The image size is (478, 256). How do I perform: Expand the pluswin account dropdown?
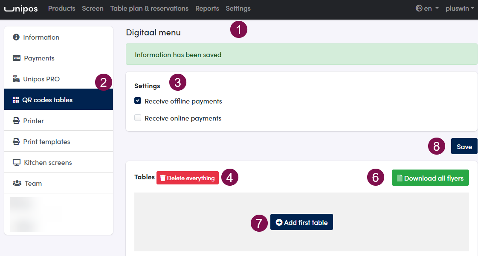tap(460, 9)
